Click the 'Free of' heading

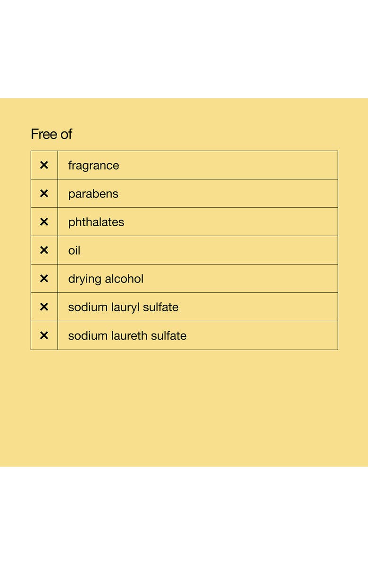click(x=51, y=134)
